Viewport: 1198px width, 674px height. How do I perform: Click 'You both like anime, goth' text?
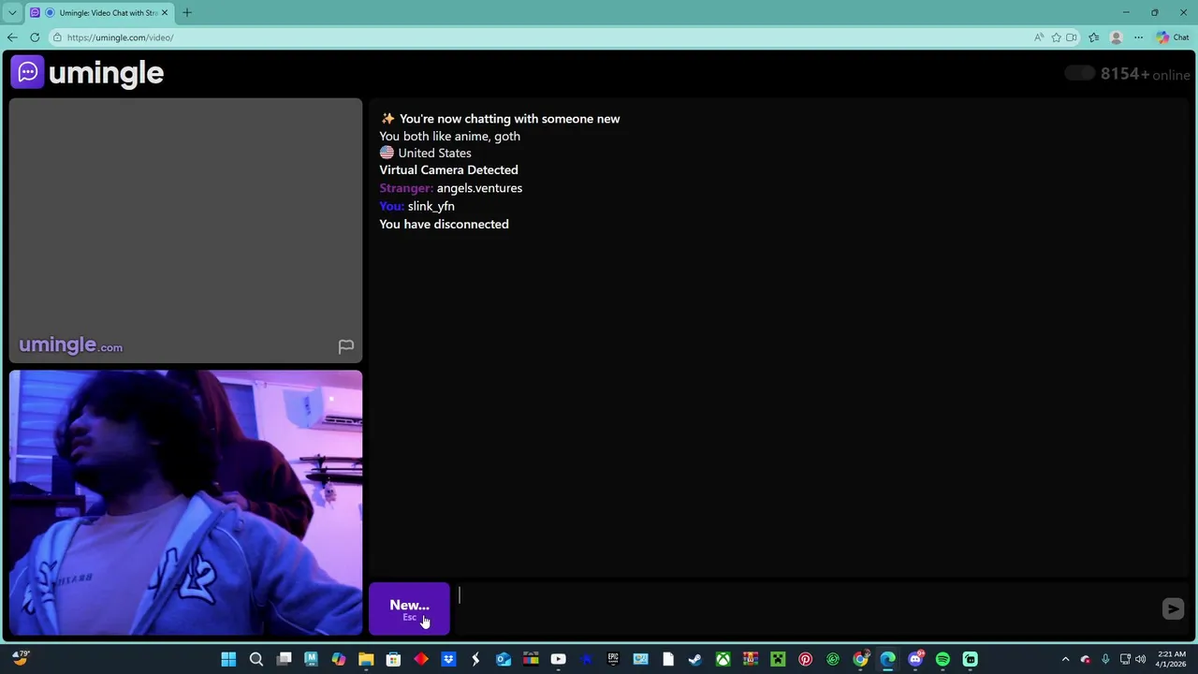(449, 136)
